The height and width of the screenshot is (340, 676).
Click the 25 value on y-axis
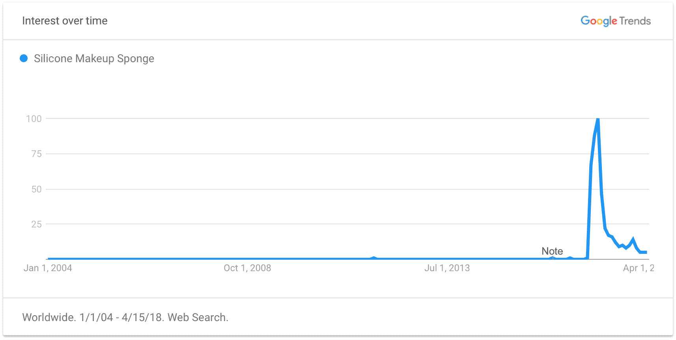point(36,224)
